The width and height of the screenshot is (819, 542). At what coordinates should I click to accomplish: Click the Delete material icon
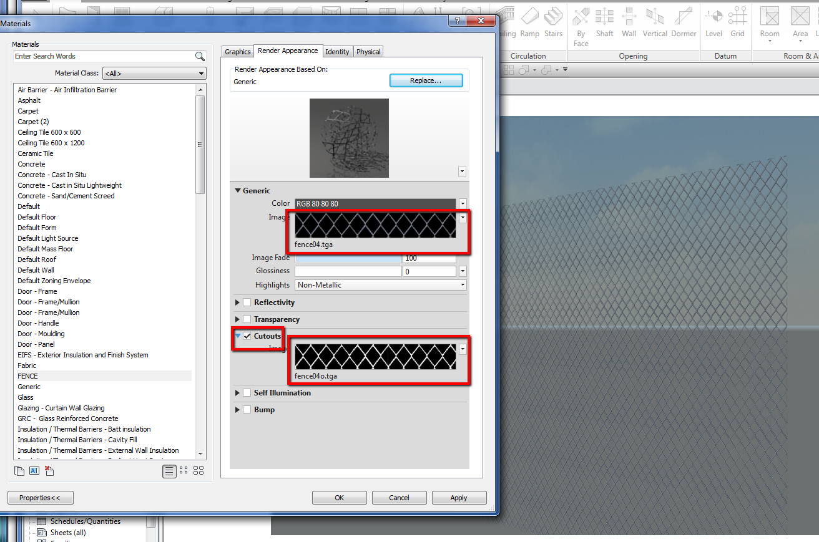pos(49,471)
